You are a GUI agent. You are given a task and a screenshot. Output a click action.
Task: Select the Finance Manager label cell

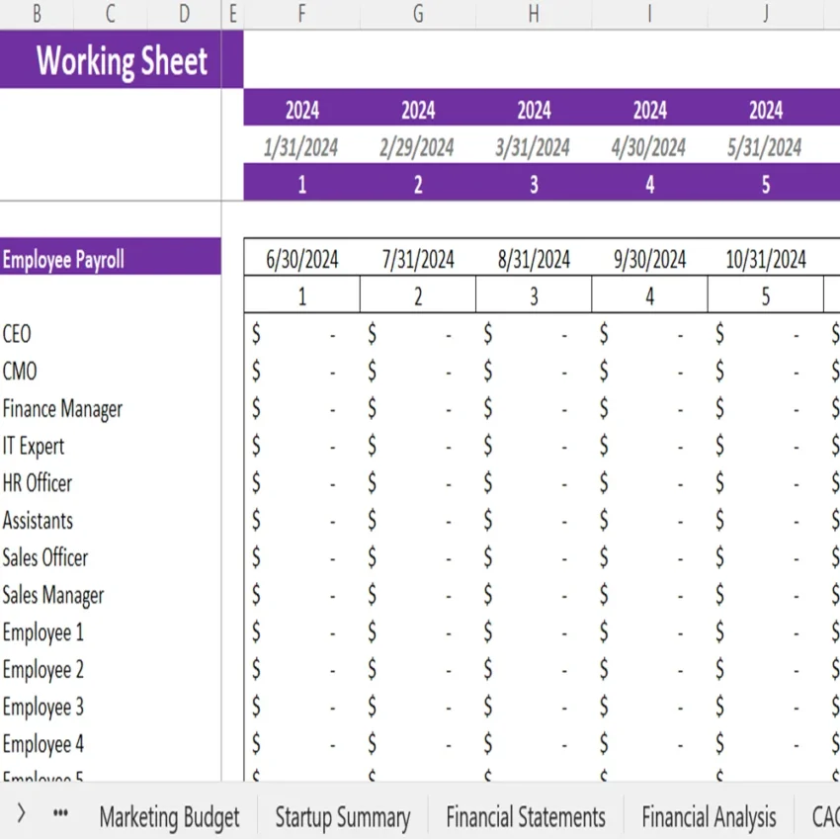62,409
